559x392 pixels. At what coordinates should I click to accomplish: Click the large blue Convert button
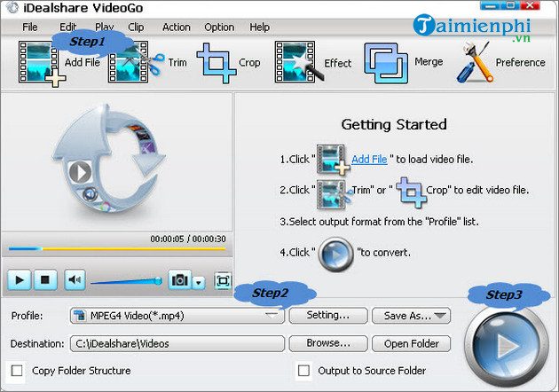(507, 345)
